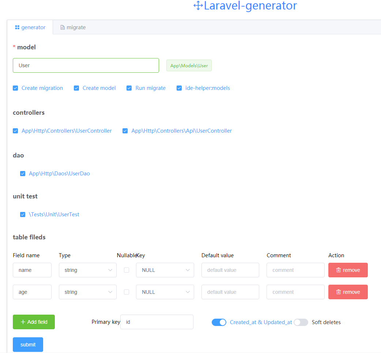Click the Primary key input containing id
Image resolution: width=381 pixels, height=353 pixels.
point(157,322)
